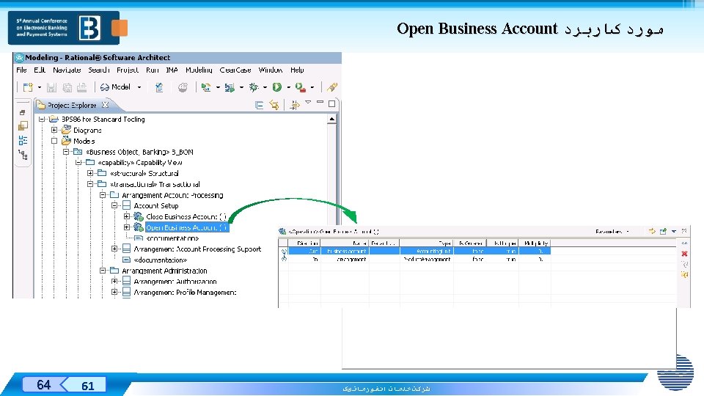Click the overlapping squares icon in left sidebar

click(23, 126)
